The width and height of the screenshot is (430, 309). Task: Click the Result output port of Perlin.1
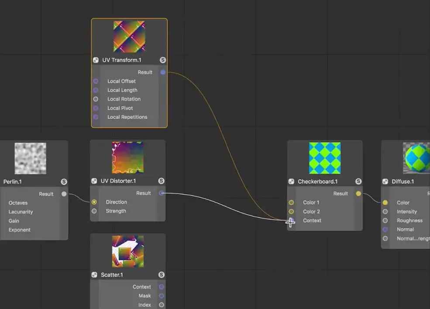pyautogui.click(x=64, y=194)
